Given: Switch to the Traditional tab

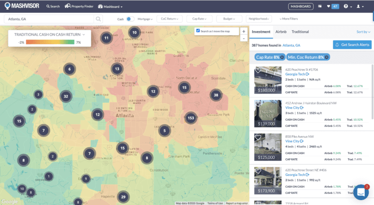Looking at the screenshot, I should pyautogui.click(x=300, y=32).
